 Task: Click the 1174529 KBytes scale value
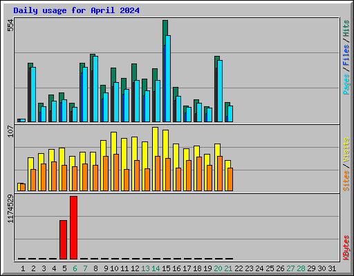tap(10, 209)
